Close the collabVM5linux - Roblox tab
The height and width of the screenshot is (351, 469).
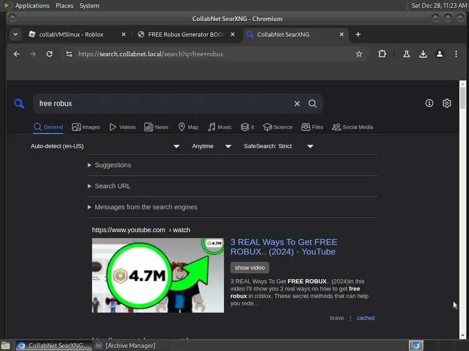(124, 34)
